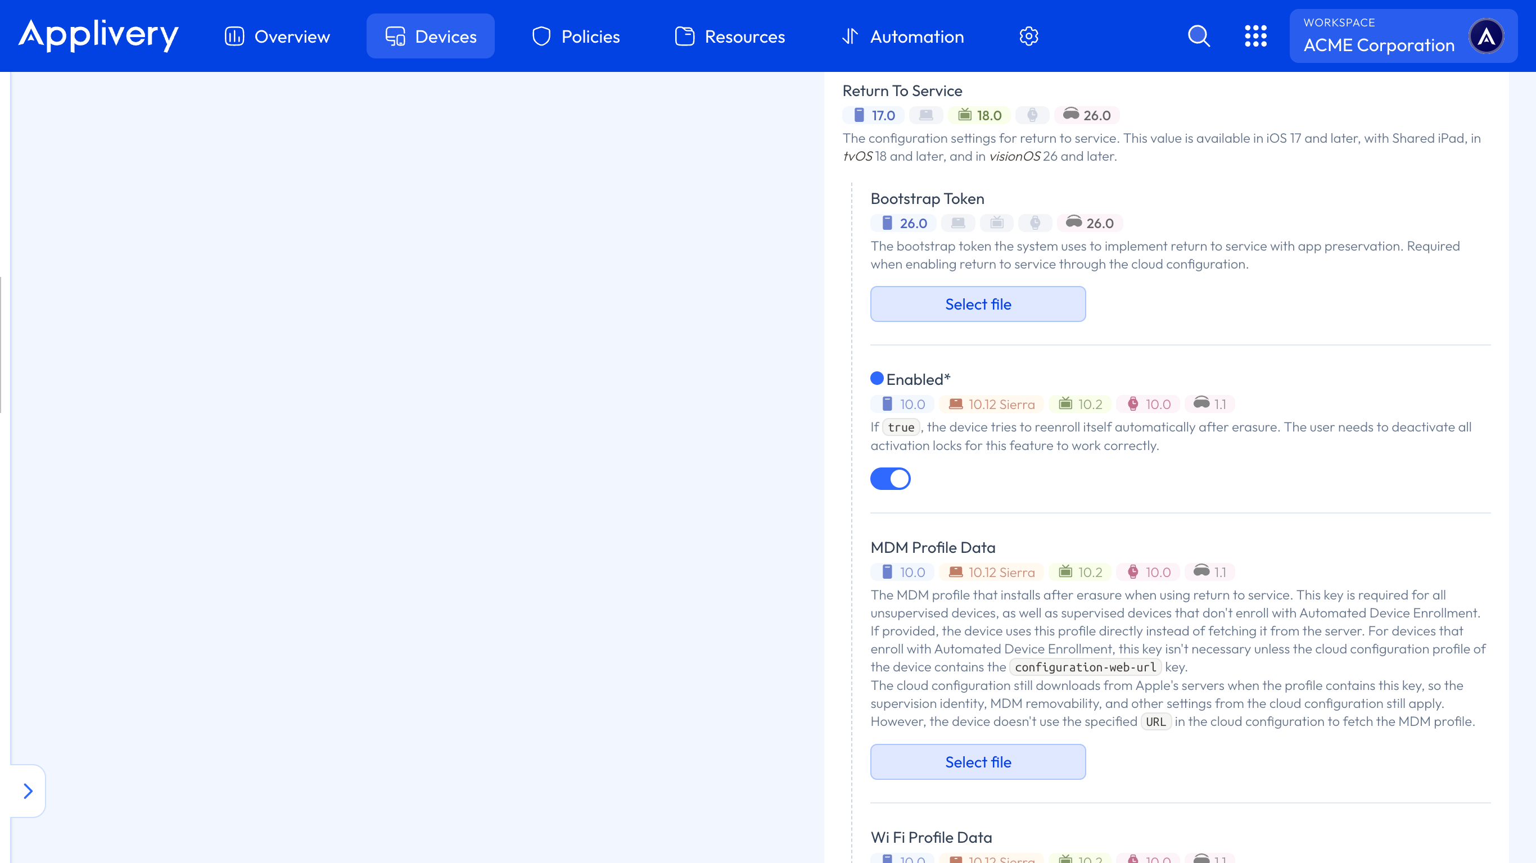The image size is (1536, 863).
Task: Click watchOS 10.0 badge under MDM Profile Data
Action: 1149,572
